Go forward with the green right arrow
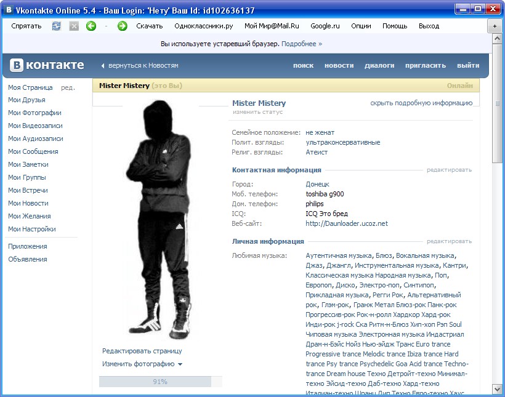Screen dimensions: 505x397 point(123,26)
